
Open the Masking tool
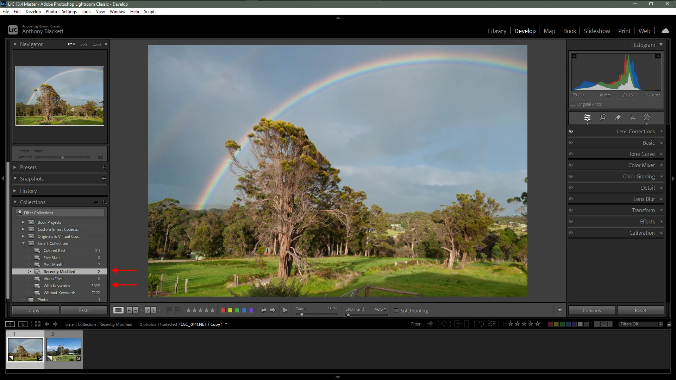point(646,118)
